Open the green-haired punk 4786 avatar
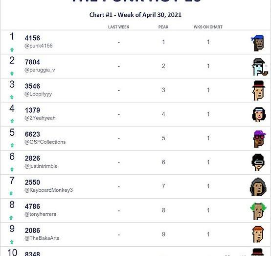271x256 pixels. tap(258, 211)
